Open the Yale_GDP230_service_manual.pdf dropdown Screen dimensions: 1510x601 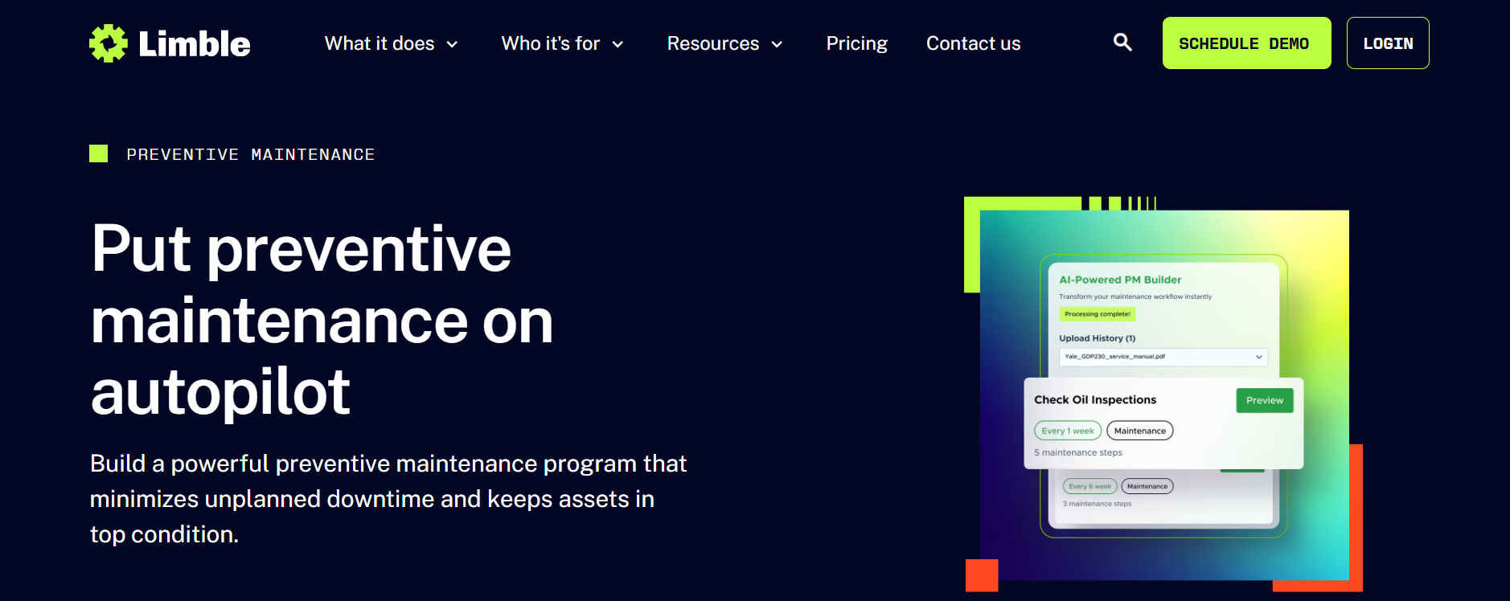tap(1163, 357)
